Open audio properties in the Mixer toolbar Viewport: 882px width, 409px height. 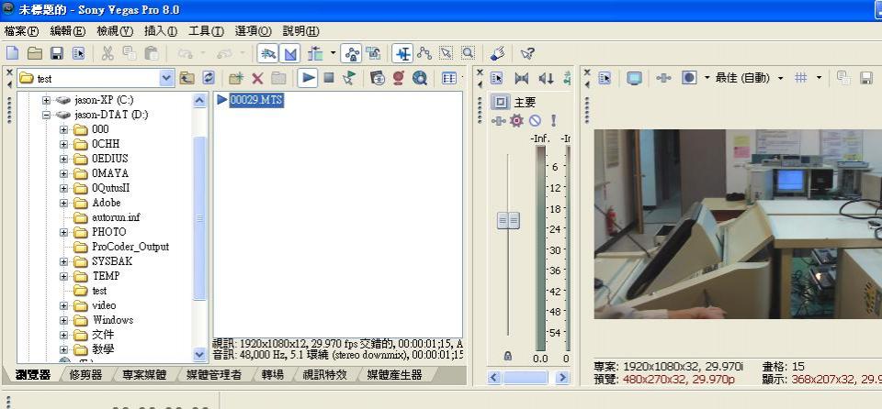point(497,79)
